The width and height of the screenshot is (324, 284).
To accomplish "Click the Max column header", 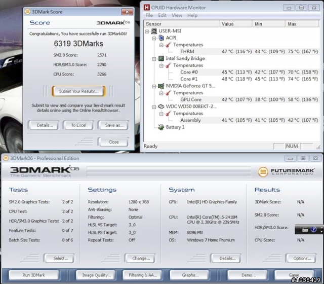I will pyautogui.click(x=302, y=24).
